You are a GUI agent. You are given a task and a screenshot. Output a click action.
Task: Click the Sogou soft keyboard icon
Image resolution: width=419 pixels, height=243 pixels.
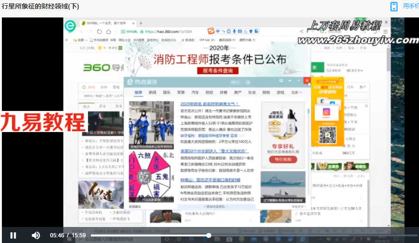[x=240, y=31]
